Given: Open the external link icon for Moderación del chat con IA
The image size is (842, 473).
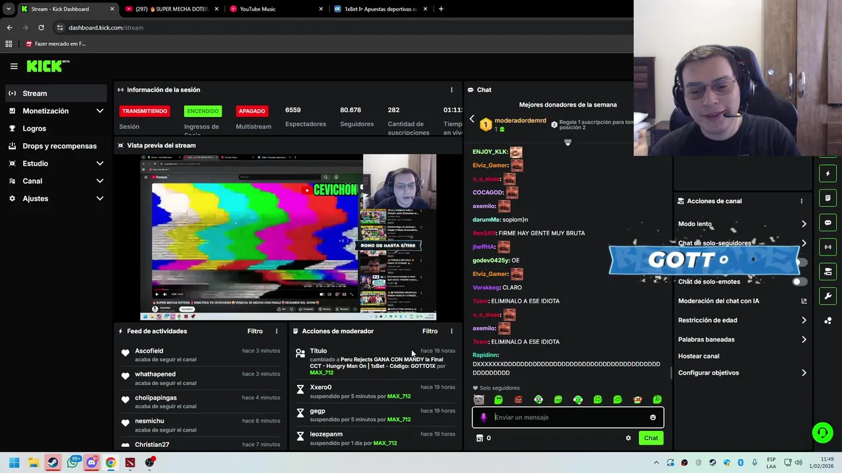Looking at the screenshot, I should tap(804, 301).
